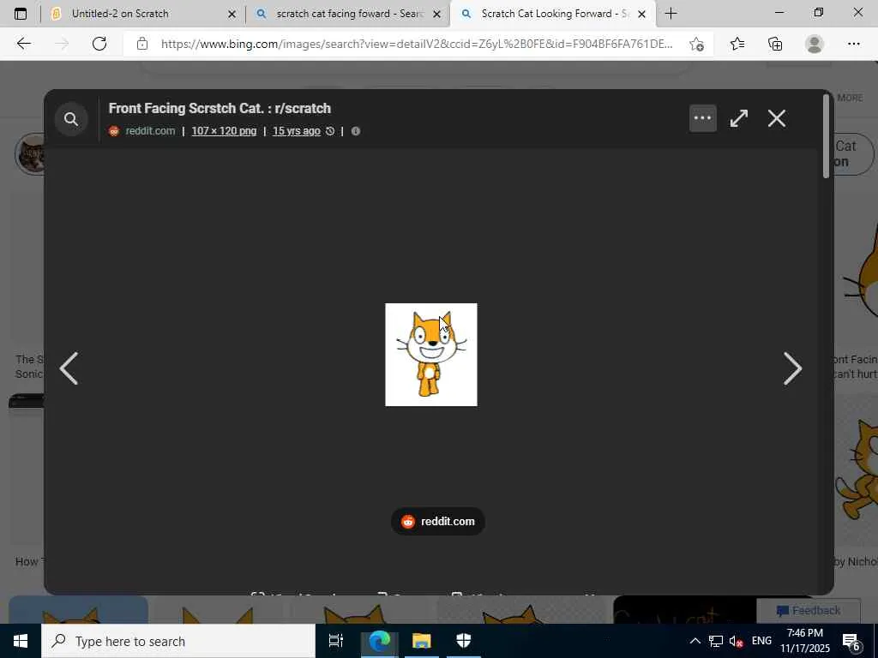The image size is (878, 658).
Task: Show the next image
Action: [792, 368]
